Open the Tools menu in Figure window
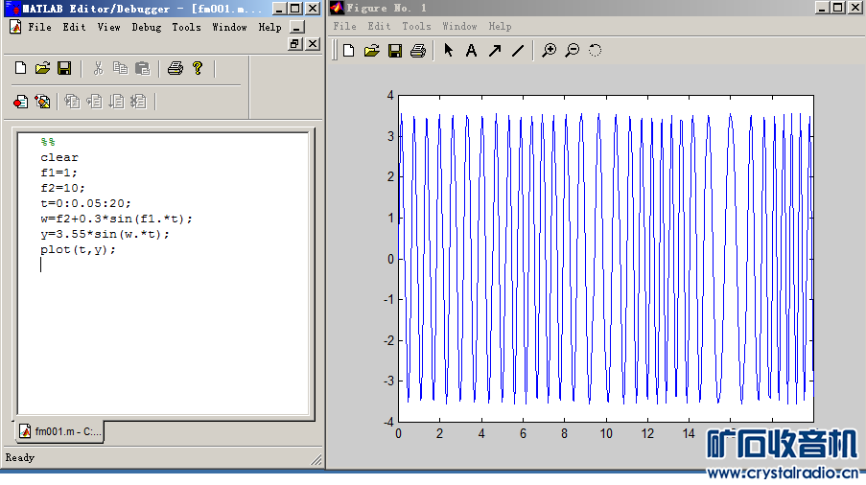This screenshot has height=485, width=866. point(416,26)
